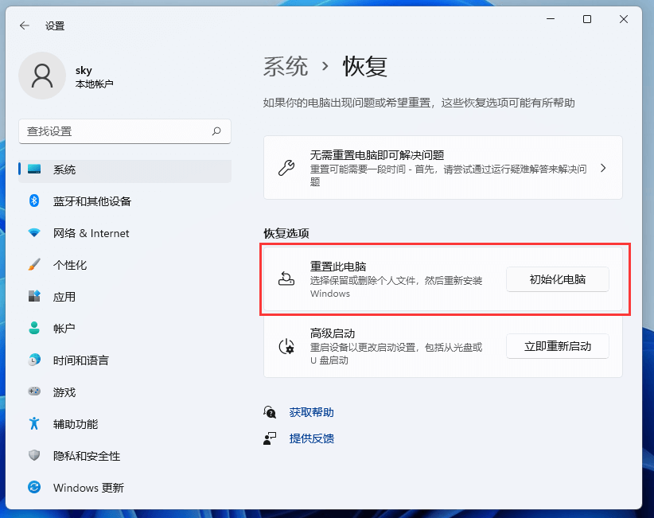Click the Bluetooth sidebar icon
The height and width of the screenshot is (518, 654).
(x=33, y=201)
